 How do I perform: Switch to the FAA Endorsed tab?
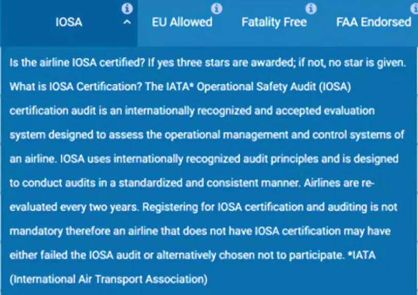click(x=373, y=22)
